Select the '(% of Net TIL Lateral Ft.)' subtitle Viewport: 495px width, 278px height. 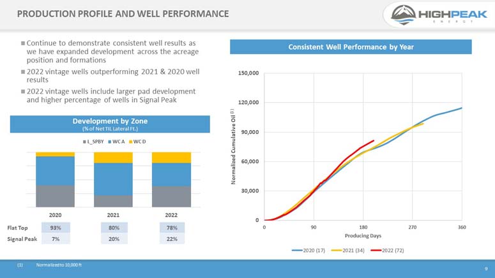[110, 129]
